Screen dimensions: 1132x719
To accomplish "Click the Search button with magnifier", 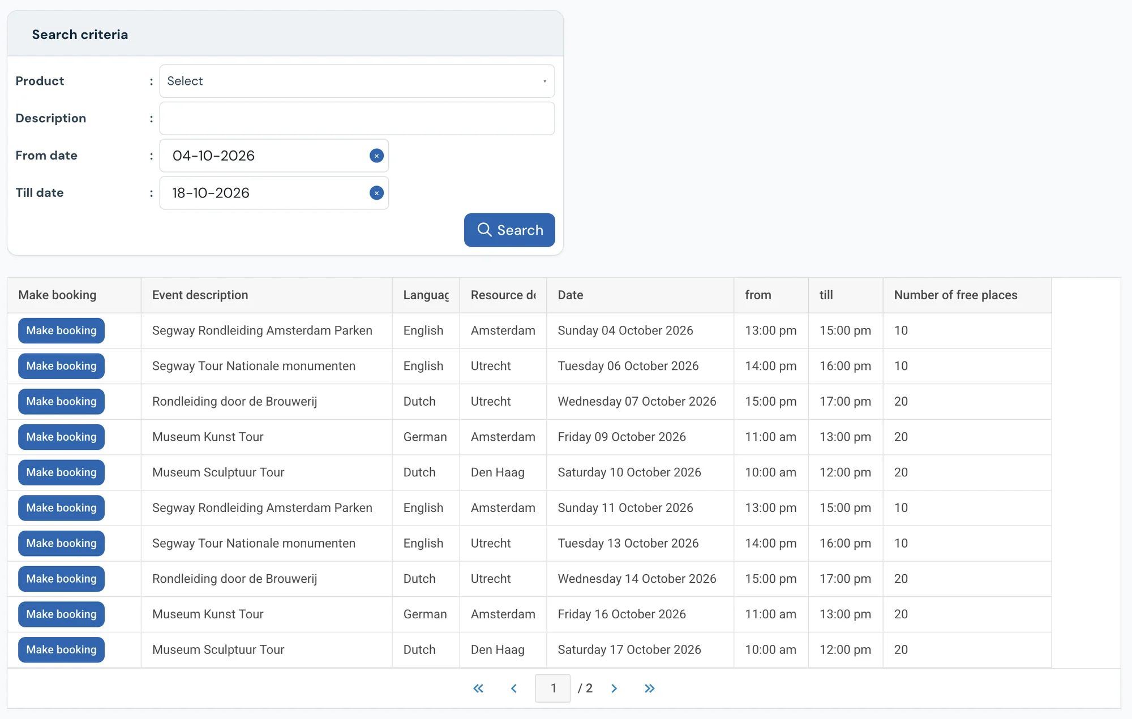I will [x=509, y=230].
